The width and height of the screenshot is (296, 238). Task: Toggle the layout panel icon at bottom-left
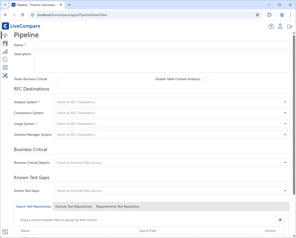(x=5, y=232)
